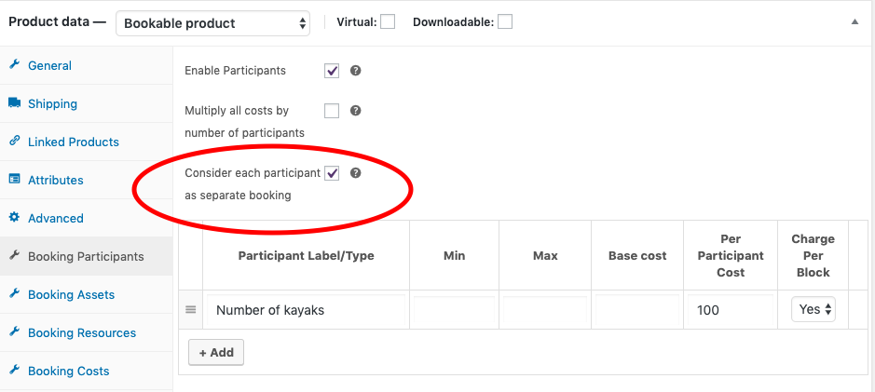875x392 pixels.
Task: Toggle the Virtual checkbox
Action: pos(388,22)
